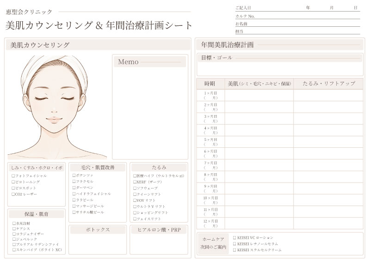Click the 美肌 cell in the 12ヶ月目 row
The width and height of the screenshot is (370, 261).
pos(259,224)
